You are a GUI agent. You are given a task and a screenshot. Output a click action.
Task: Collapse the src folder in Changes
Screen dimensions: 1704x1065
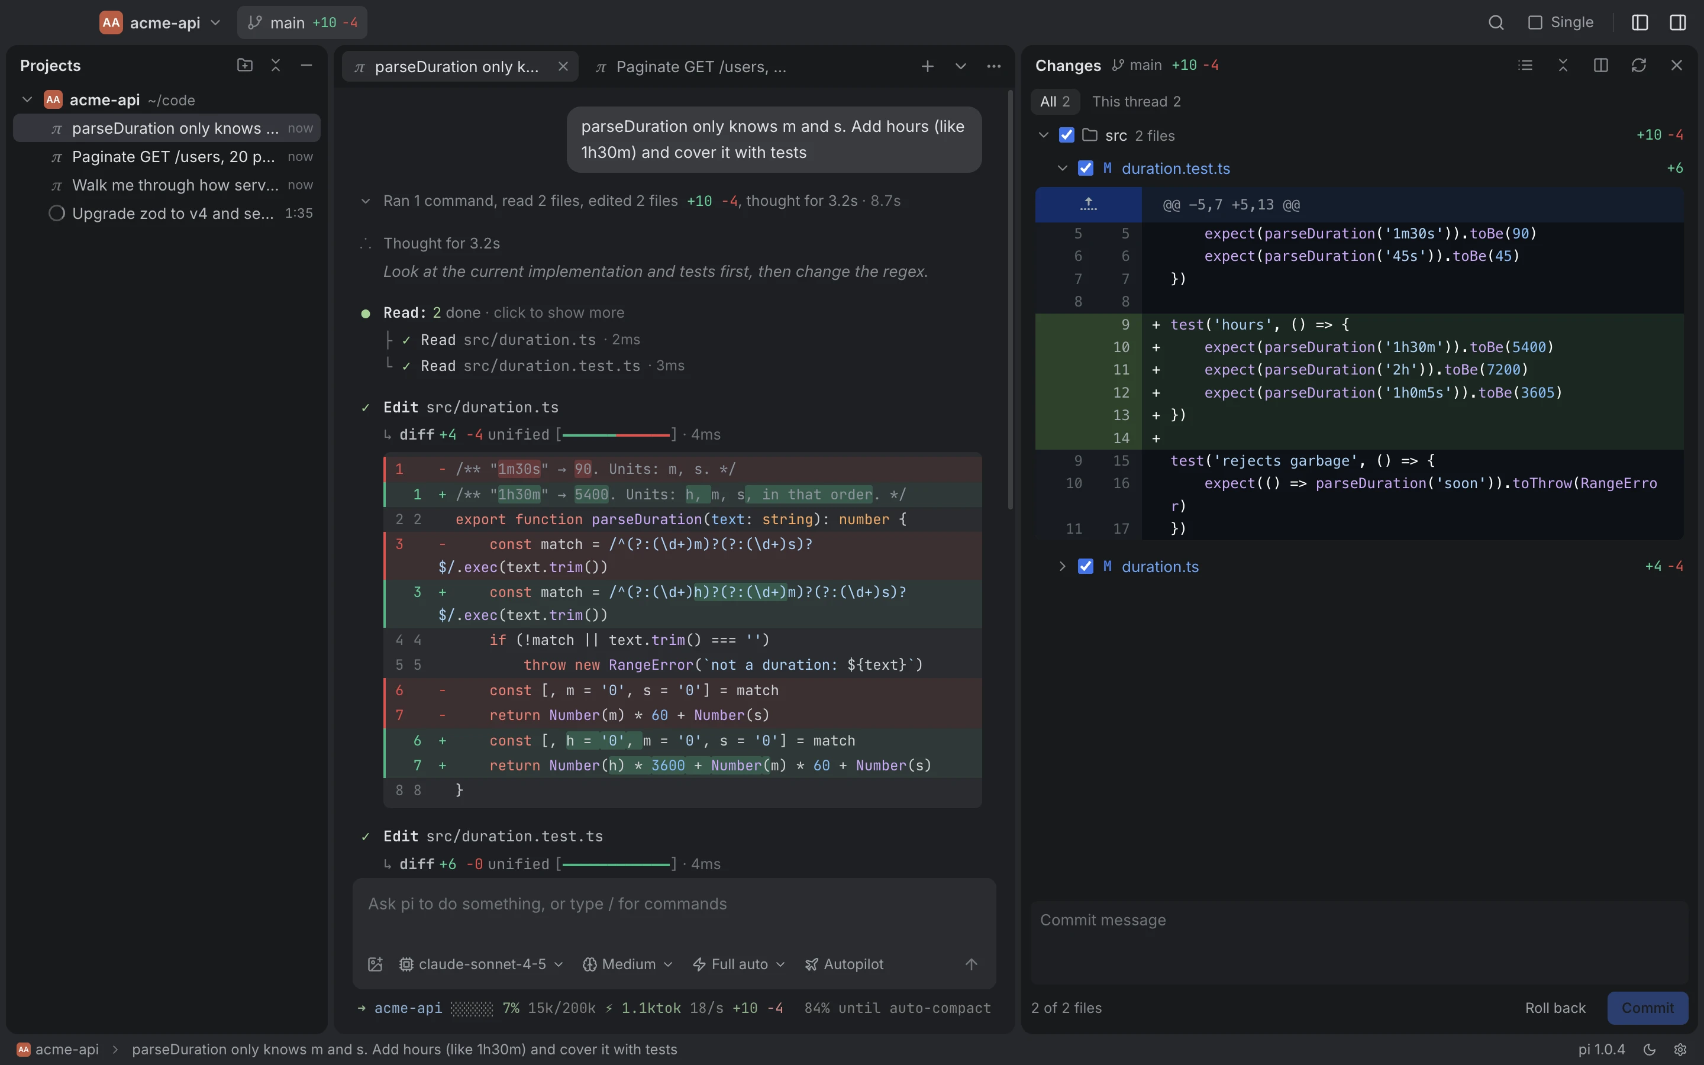1044,135
